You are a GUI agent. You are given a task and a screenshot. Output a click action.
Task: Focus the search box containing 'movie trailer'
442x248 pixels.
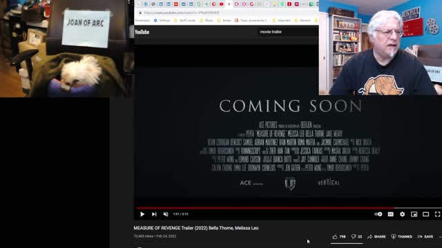click(287, 32)
